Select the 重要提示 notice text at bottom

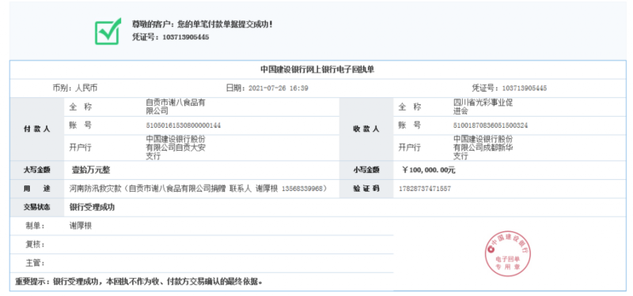pos(139,282)
